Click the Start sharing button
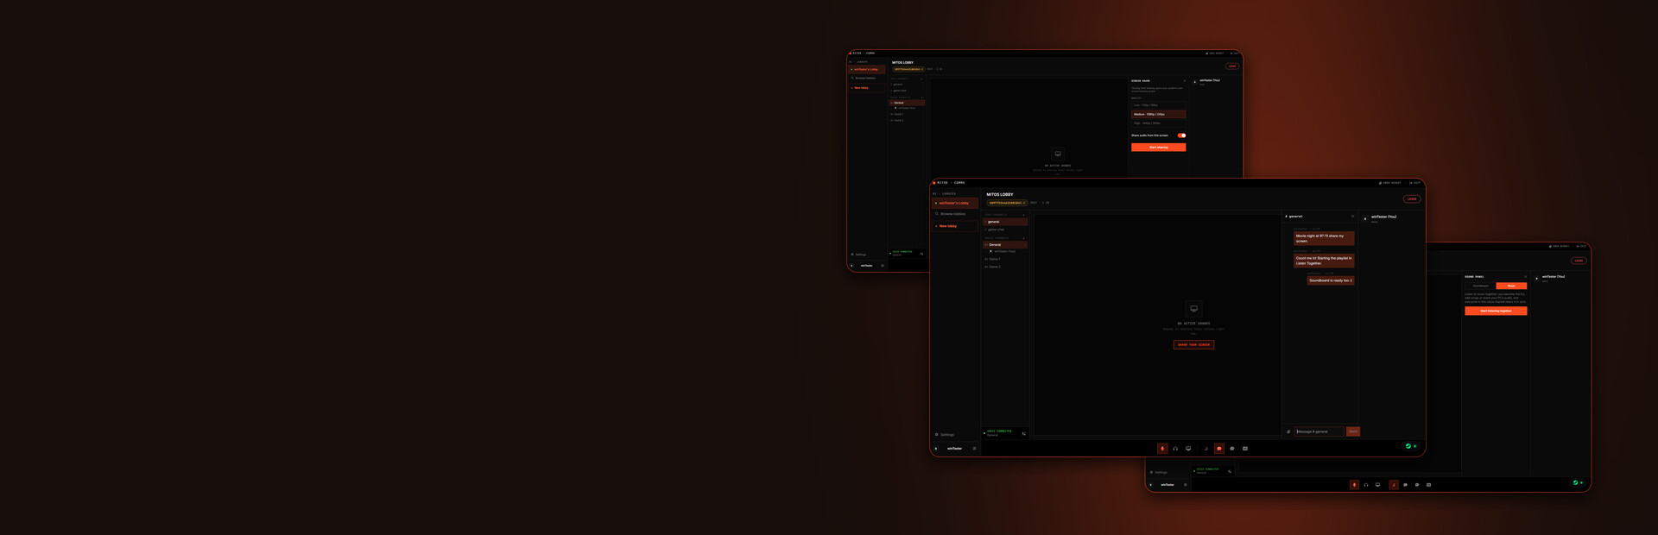 [1158, 148]
